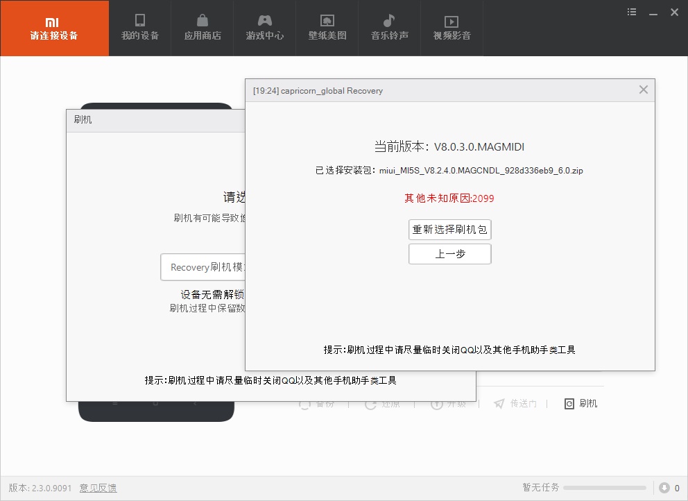Click the 请连接设备 MI logo tab
The width and height of the screenshot is (688, 501).
[x=54, y=28]
